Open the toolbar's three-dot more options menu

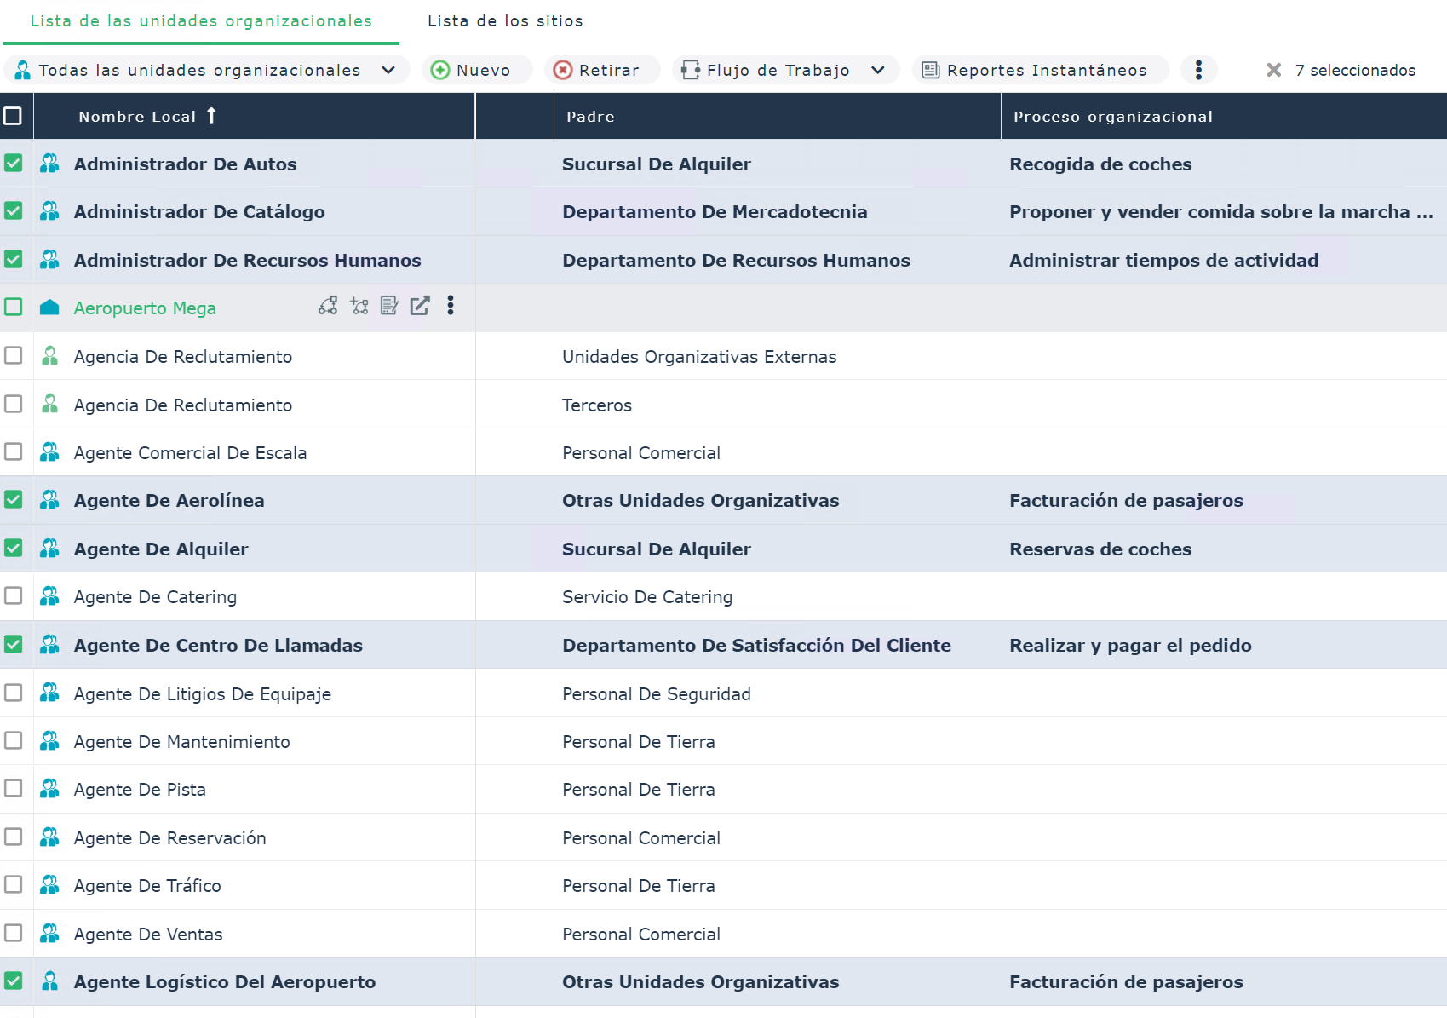click(1198, 70)
